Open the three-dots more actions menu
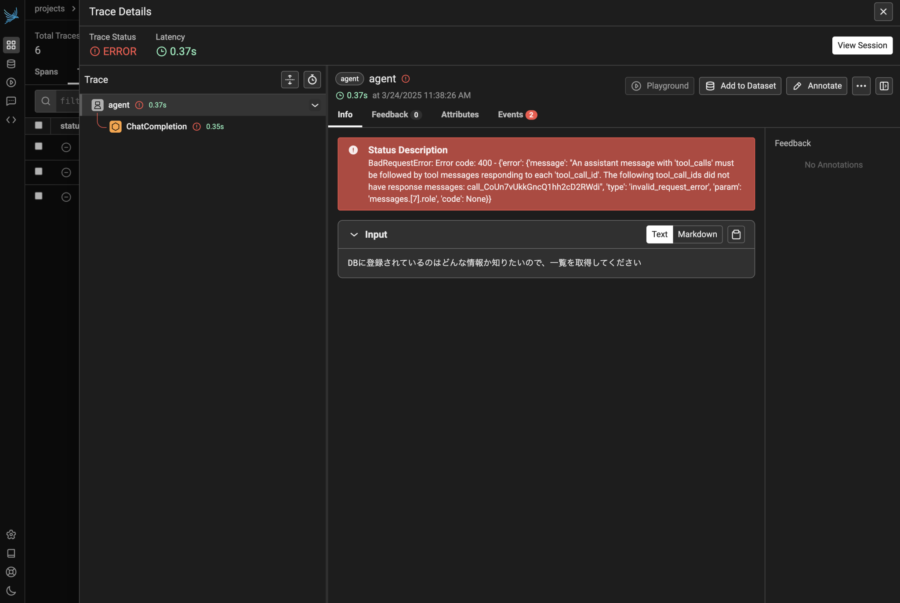Viewport: 900px width, 603px height. (861, 86)
